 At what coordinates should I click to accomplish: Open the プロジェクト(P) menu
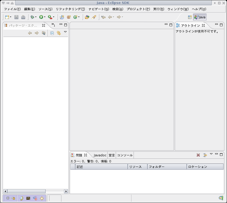click(x=138, y=9)
